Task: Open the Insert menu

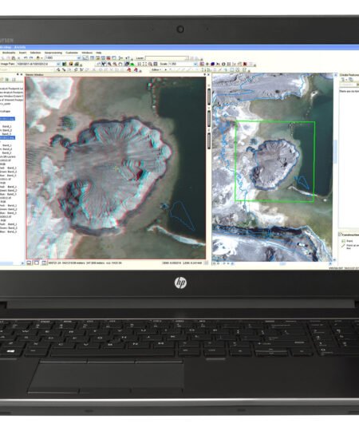Action: tap(22, 53)
